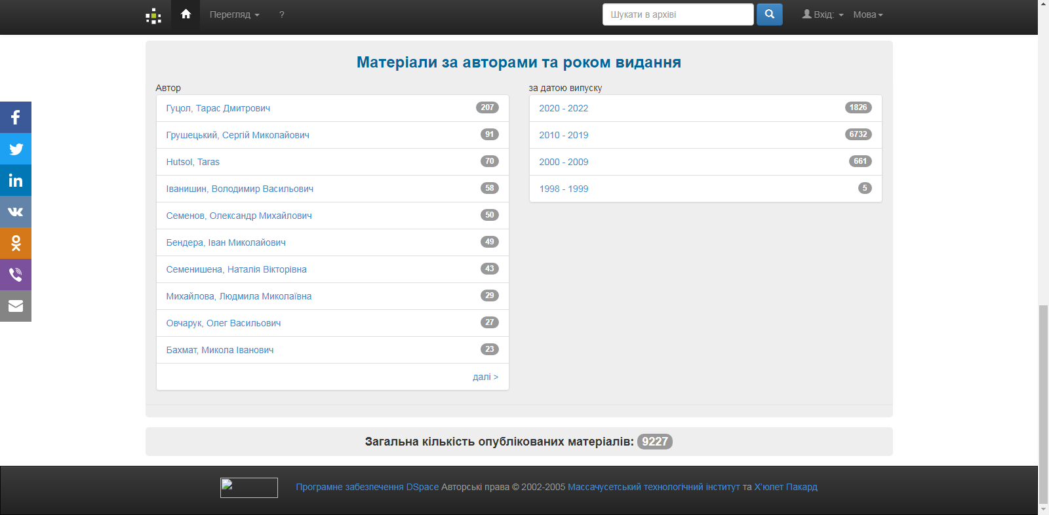Open the Вхід login dropdown
This screenshot has width=1049, height=515.
[823, 14]
